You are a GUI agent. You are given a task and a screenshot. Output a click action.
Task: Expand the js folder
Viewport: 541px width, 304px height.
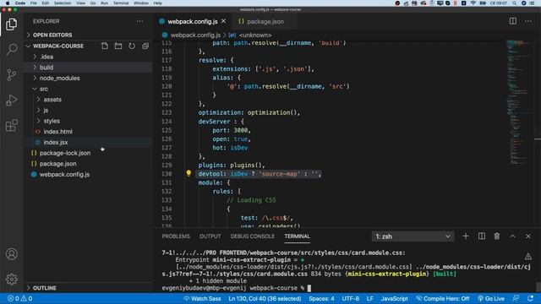[x=46, y=110]
